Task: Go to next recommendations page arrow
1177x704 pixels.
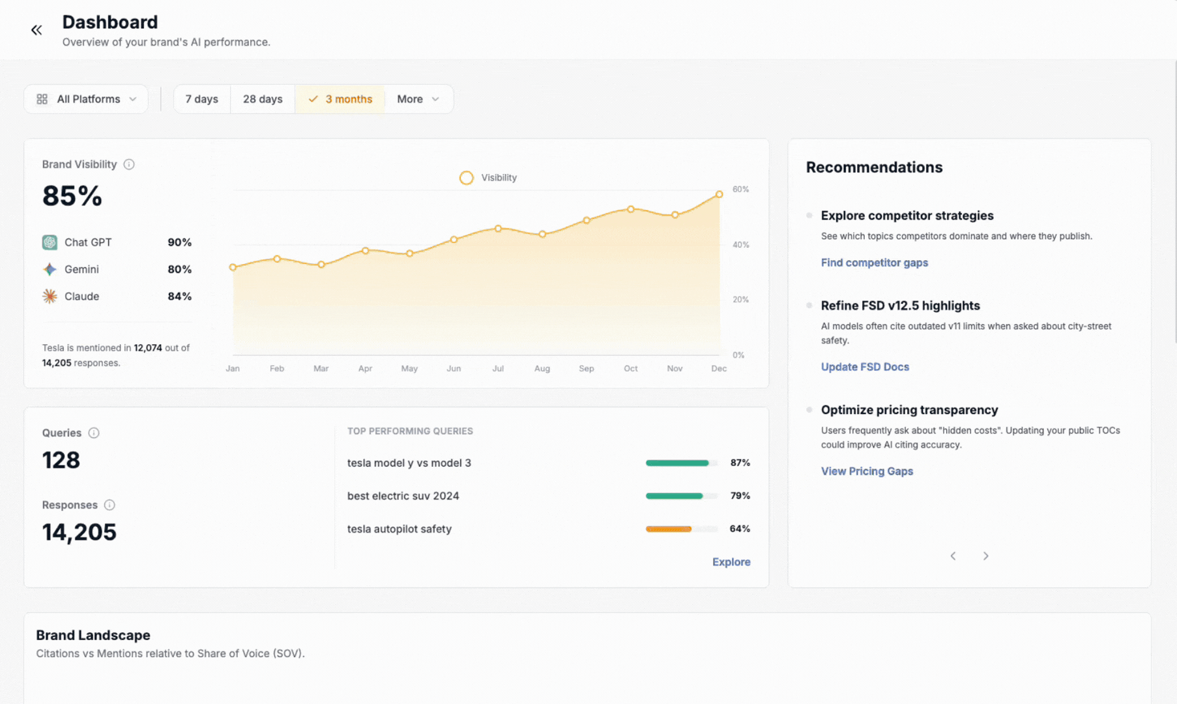Action: [985, 556]
